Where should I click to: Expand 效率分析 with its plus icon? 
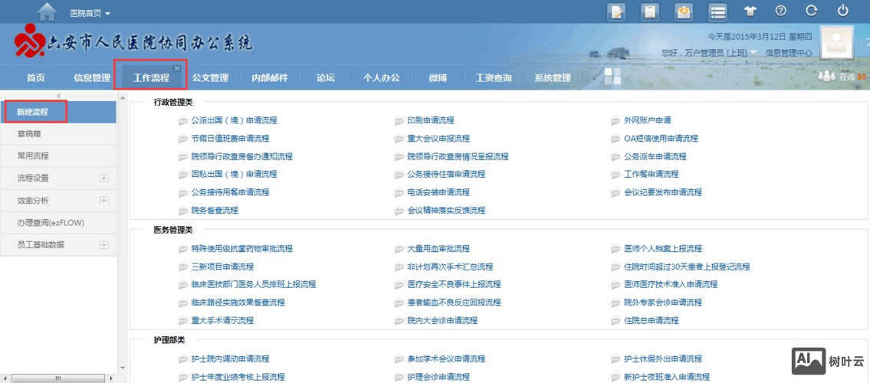click(103, 200)
